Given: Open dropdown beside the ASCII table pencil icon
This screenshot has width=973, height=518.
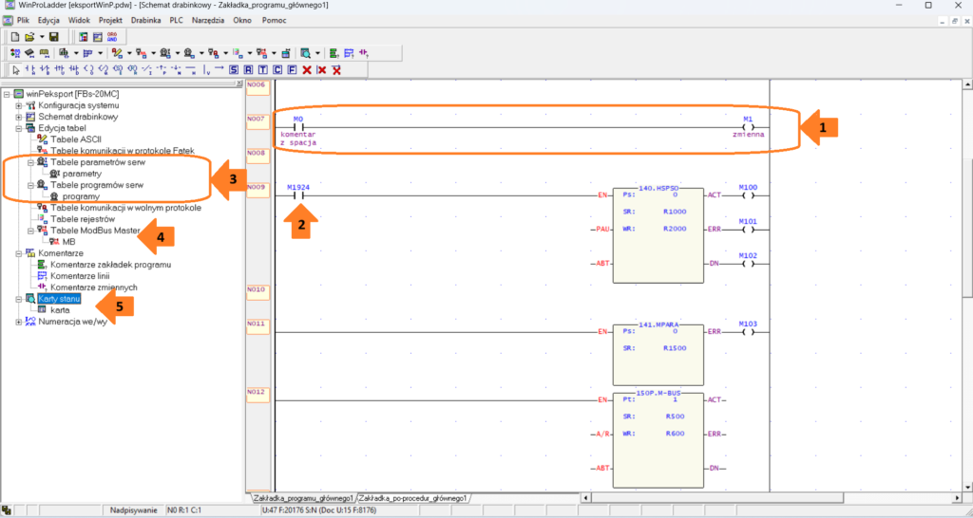Looking at the screenshot, I should 129,53.
